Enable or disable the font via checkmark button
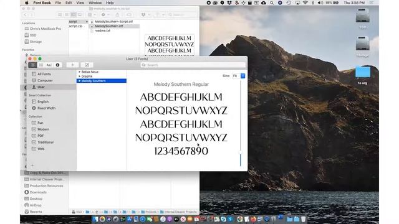 87,65
